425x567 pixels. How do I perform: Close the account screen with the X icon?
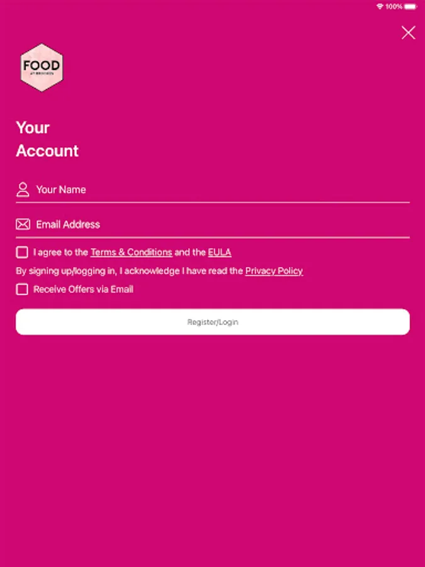tap(409, 33)
